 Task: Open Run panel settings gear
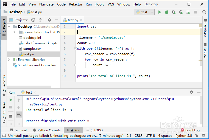(192, 92)
